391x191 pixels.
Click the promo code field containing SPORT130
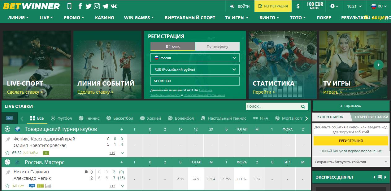195,81
